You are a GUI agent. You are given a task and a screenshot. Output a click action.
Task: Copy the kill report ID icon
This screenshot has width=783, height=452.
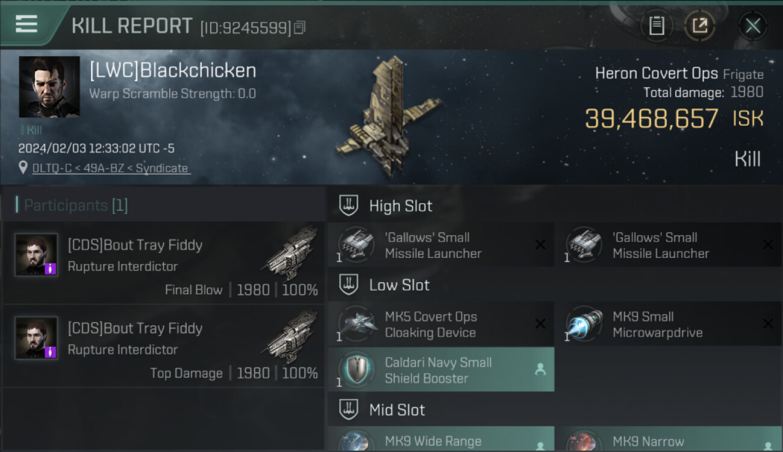click(300, 27)
